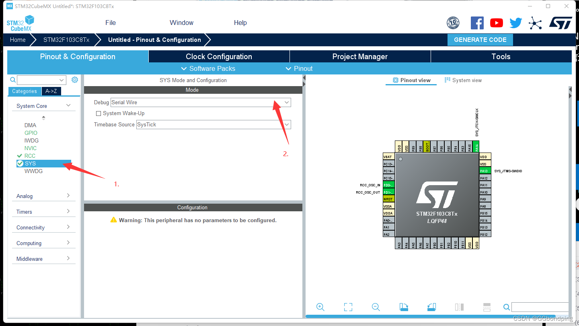Open the File menu
Screen dimensions: 579x326
click(111, 23)
